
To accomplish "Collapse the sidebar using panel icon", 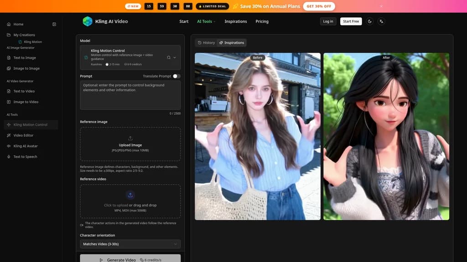I will [x=54, y=25].
